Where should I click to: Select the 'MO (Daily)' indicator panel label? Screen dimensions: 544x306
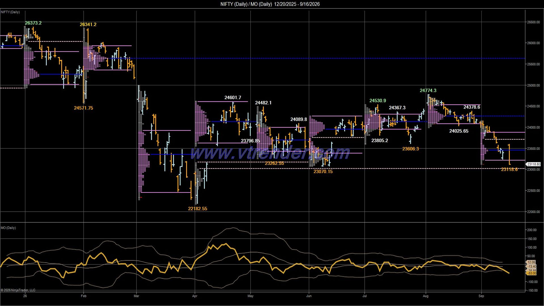pos(8,228)
